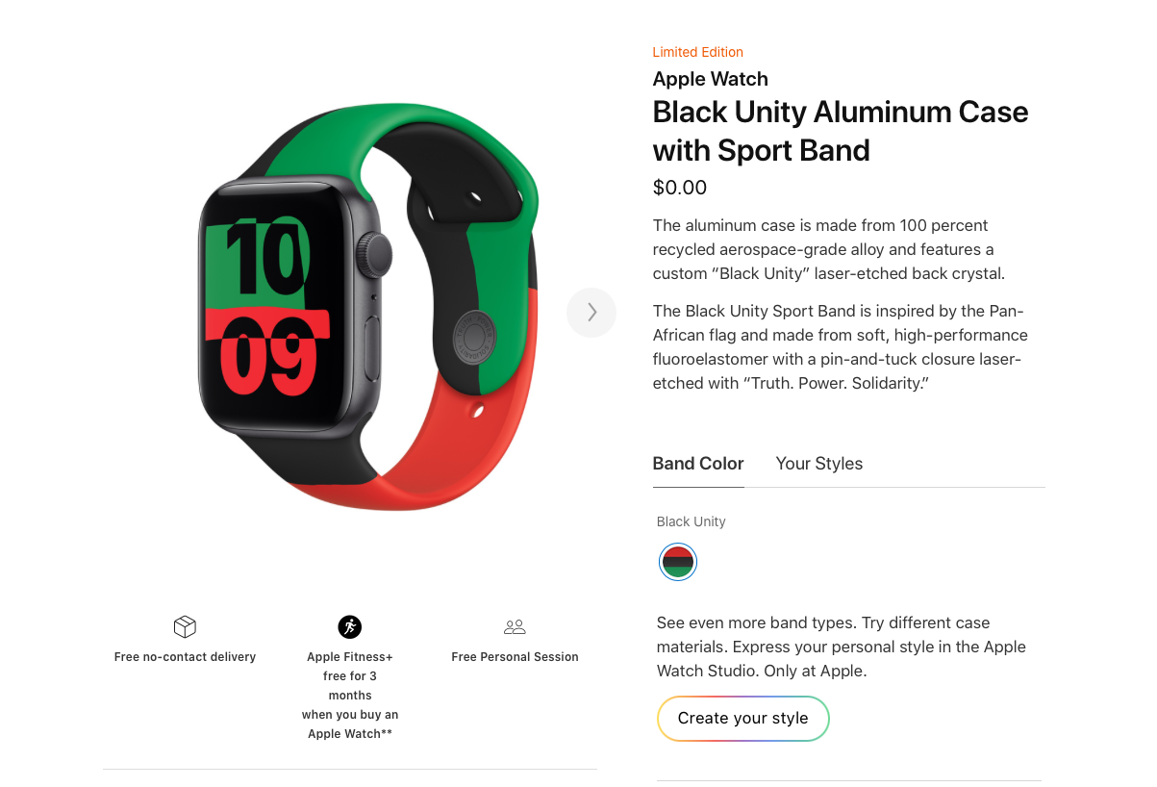
Task: Click the next image chevron arrow
Action: click(591, 313)
